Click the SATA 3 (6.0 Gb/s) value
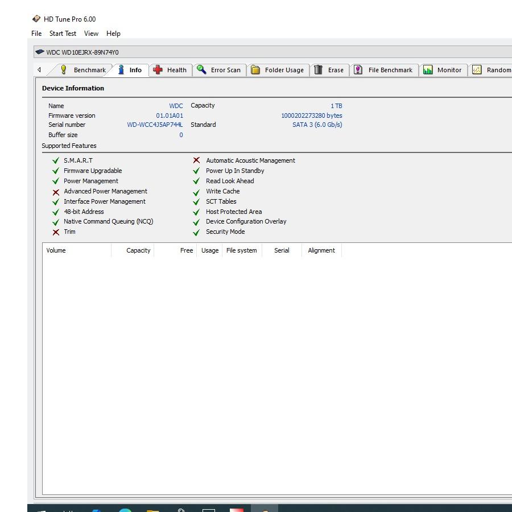Screen dimensions: 512x512 pos(317,125)
